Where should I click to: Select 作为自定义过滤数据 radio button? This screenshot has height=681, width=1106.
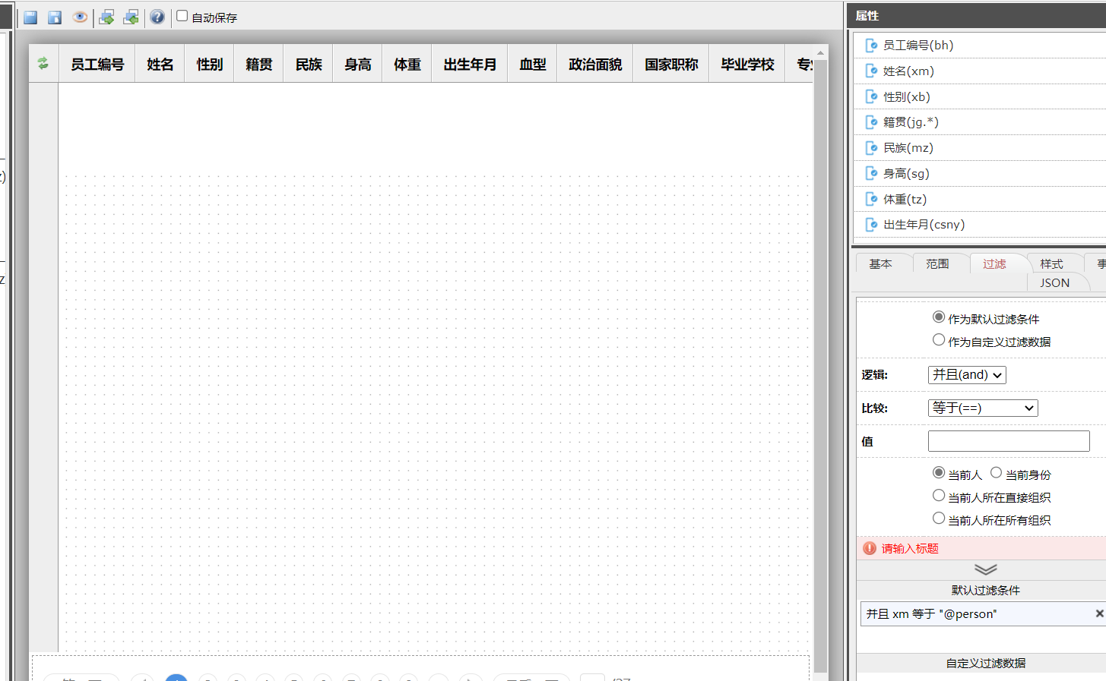coord(939,340)
